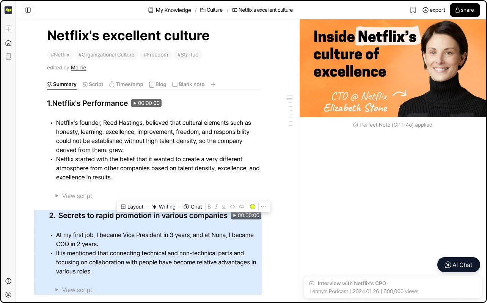The height and width of the screenshot is (303, 487).
Task: Apply italic formatting
Action: tap(216, 207)
